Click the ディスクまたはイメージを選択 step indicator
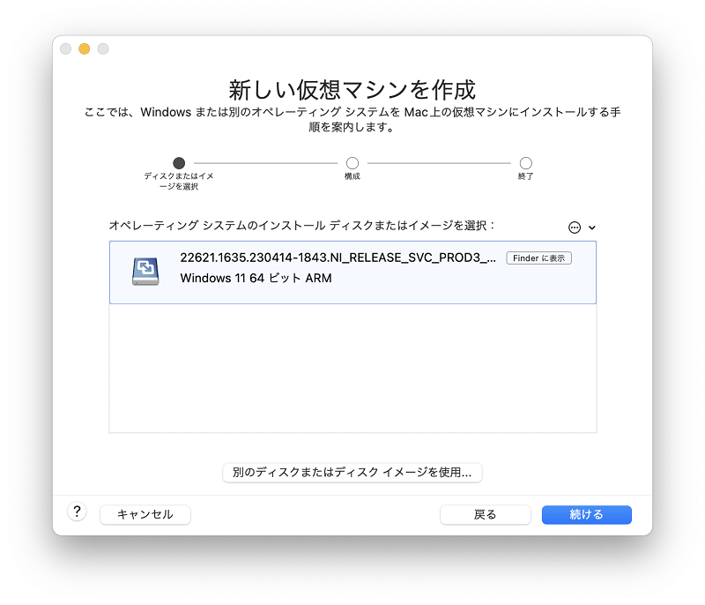Image resolution: width=705 pixels, height=605 pixels. [179, 163]
